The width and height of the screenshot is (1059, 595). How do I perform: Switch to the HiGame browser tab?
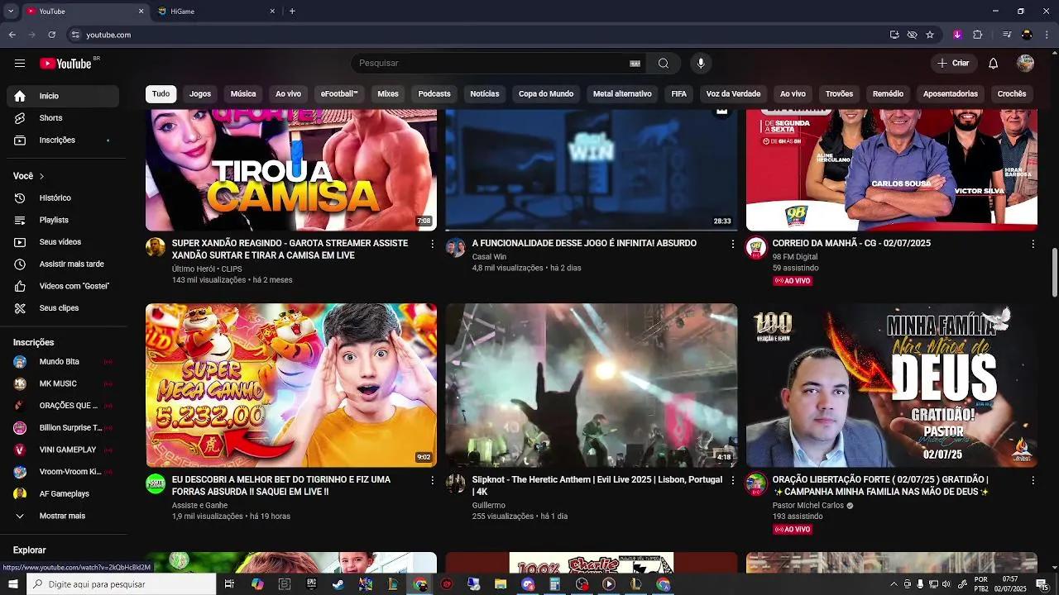coord(215,12)
